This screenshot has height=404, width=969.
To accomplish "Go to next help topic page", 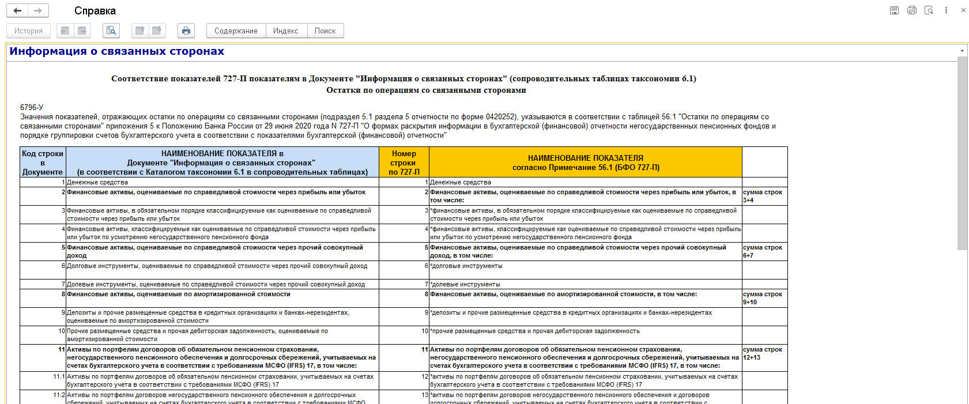I will (x=82, y=31).
